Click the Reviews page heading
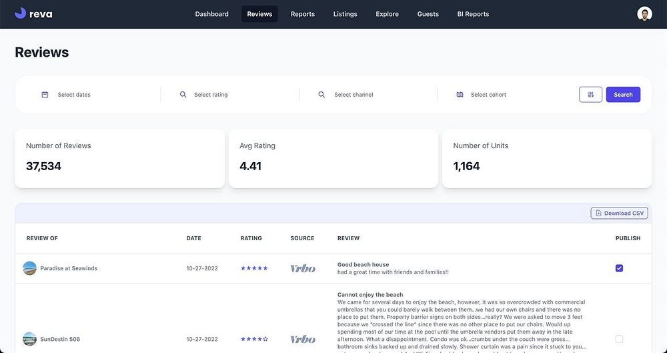667x353 pixels. pos(41,52)
